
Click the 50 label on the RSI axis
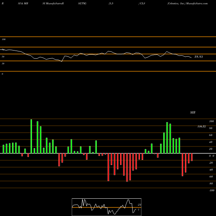(3, 57)
